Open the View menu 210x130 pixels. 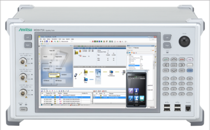pyautogui.click(x=44, y=39)
